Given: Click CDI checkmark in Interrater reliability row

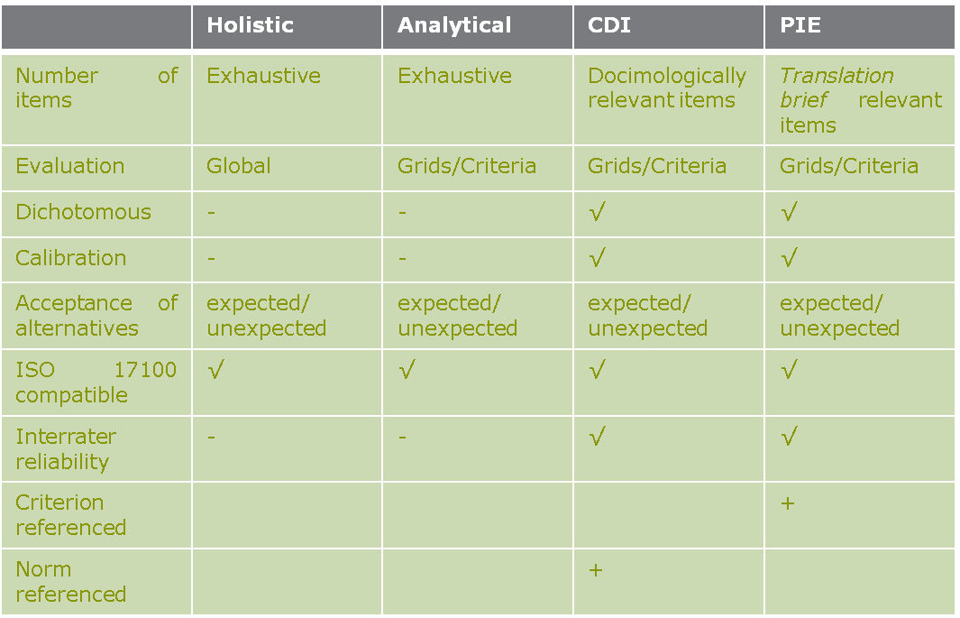Looking at the screenshot, I should pyautogui.click(x=597, y=437).
